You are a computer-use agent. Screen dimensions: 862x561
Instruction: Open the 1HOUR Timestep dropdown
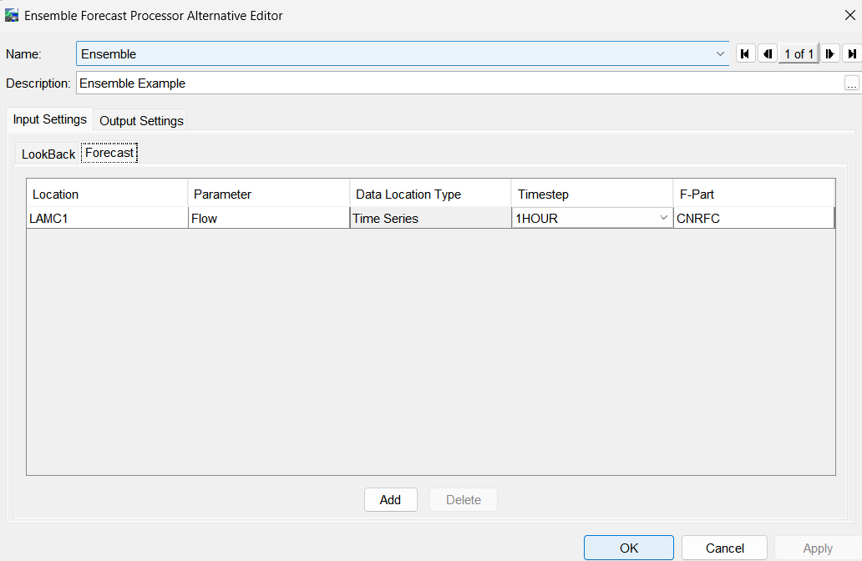point(663,218)
